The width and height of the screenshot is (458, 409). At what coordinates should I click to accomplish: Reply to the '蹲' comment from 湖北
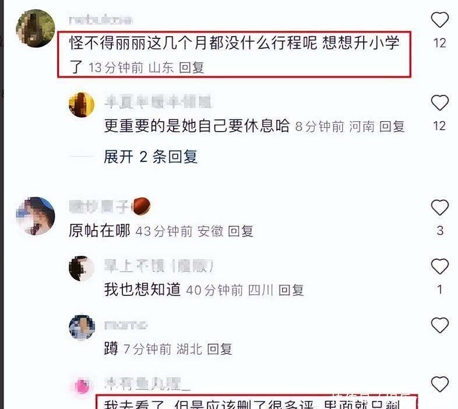220,349
